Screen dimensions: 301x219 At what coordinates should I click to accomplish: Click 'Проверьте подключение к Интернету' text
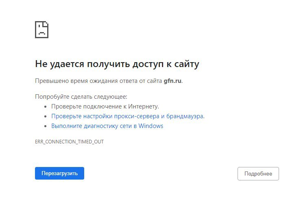[105, 106]
